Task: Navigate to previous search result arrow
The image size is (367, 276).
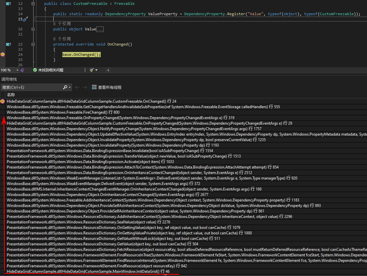Action: click(77, 87)
